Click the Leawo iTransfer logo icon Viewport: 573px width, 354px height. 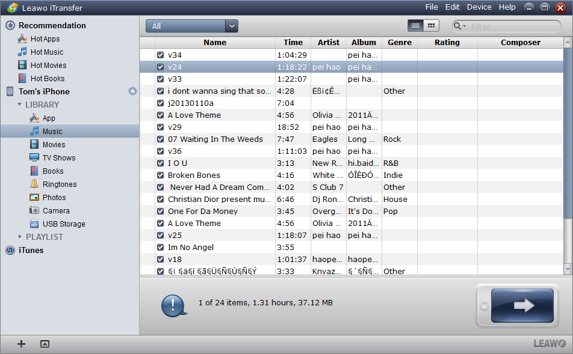(x=13, y=8)
